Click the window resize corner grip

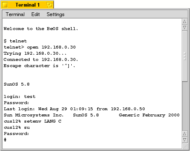click(185, 146)
